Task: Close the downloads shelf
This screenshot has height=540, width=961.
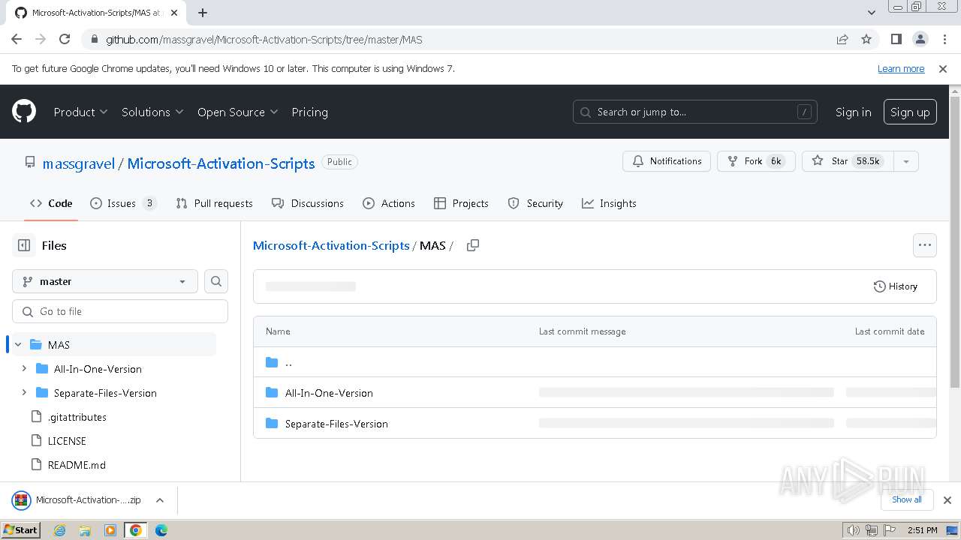Action: [x=947, y=500]
